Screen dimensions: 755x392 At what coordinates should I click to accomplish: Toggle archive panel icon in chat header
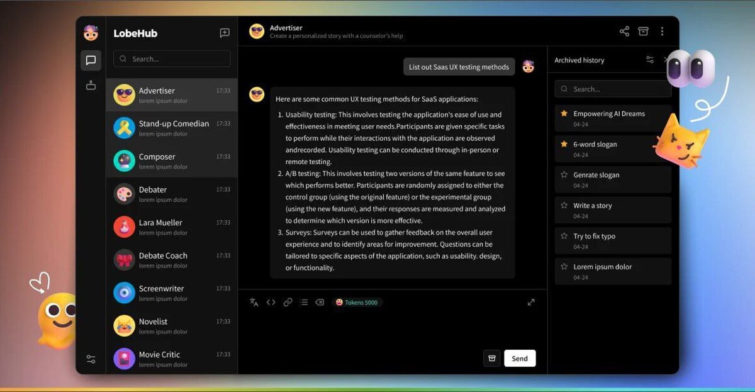pos(643,31)
